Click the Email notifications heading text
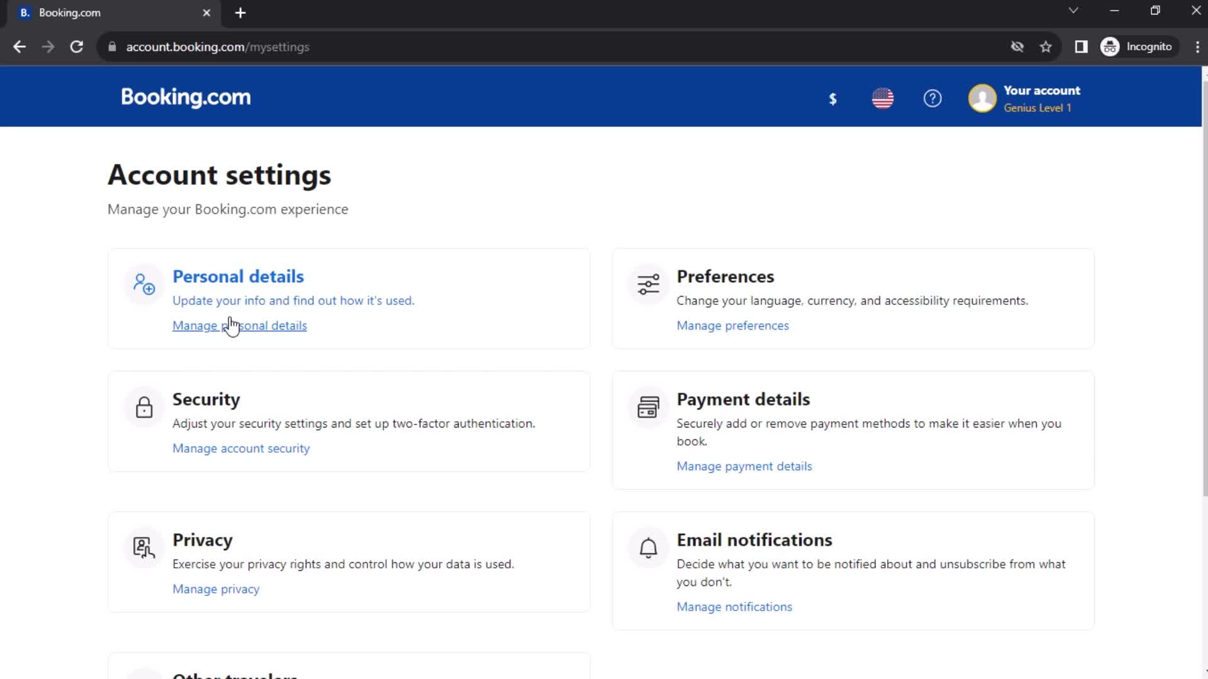This screenshot has height=679, width=1208. point(754,540)
